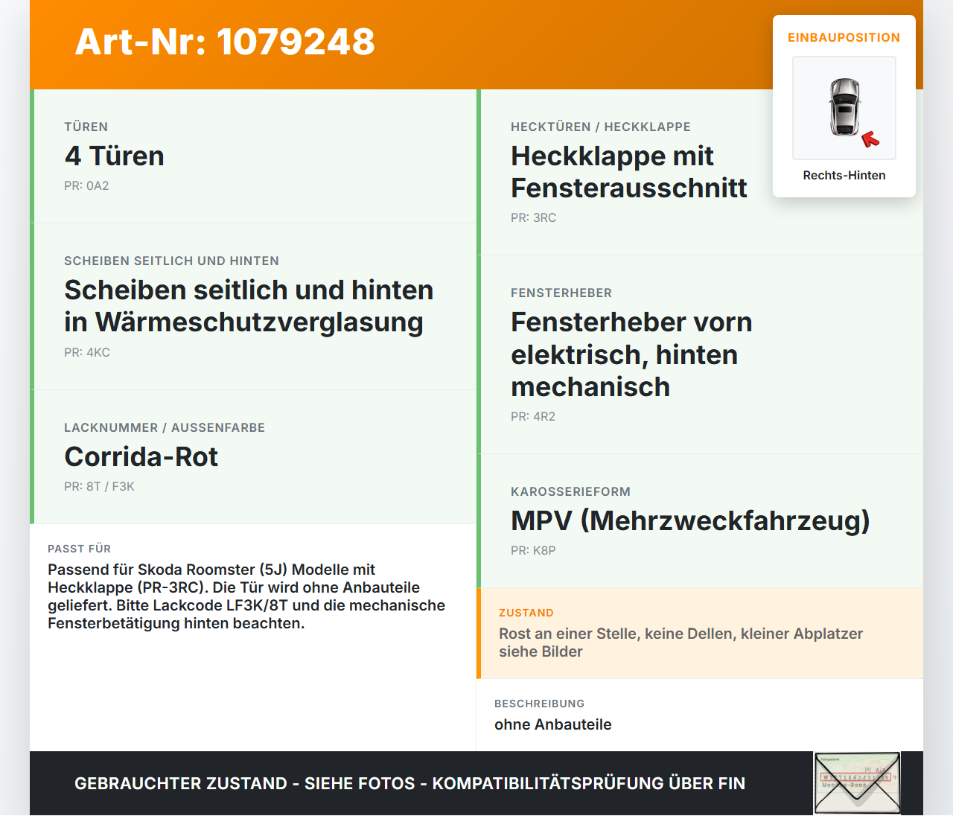The width and height of the screenshot is (953, 816).
Task: Click the 'SCHEIBEN SEITLICH UND HINTEN' label
Action: click(x=172, y=261)
